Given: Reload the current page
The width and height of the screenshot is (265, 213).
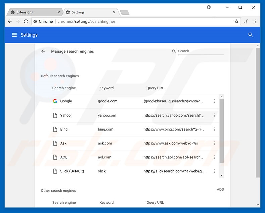Looking at the screenshot, I should pyautogui.click(x=26, y=21).
